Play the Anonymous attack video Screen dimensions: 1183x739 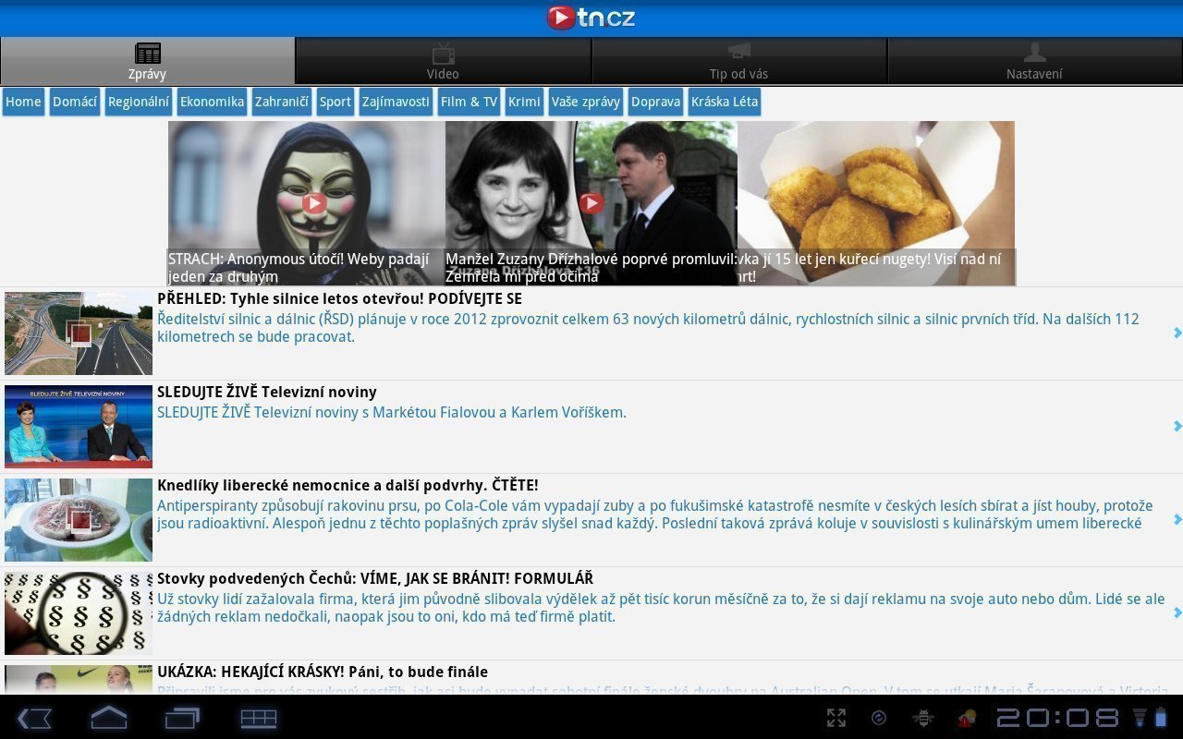pyautogui.click(x=314, y=202)
